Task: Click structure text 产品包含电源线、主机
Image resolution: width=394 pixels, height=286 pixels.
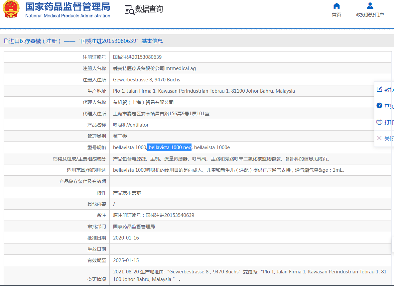Action: 221,159
